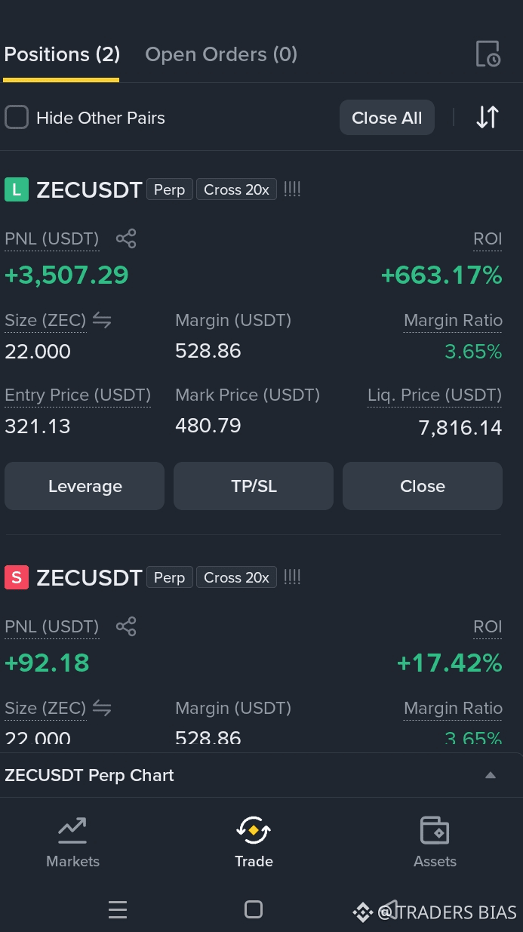Open TP/SL for long position
Viewport: 523px width, 932px height.
coord(254,486)
